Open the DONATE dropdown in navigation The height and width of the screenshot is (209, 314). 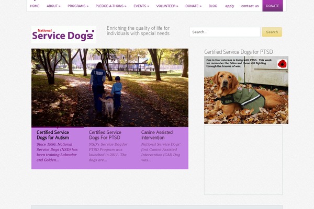[194, 6]
